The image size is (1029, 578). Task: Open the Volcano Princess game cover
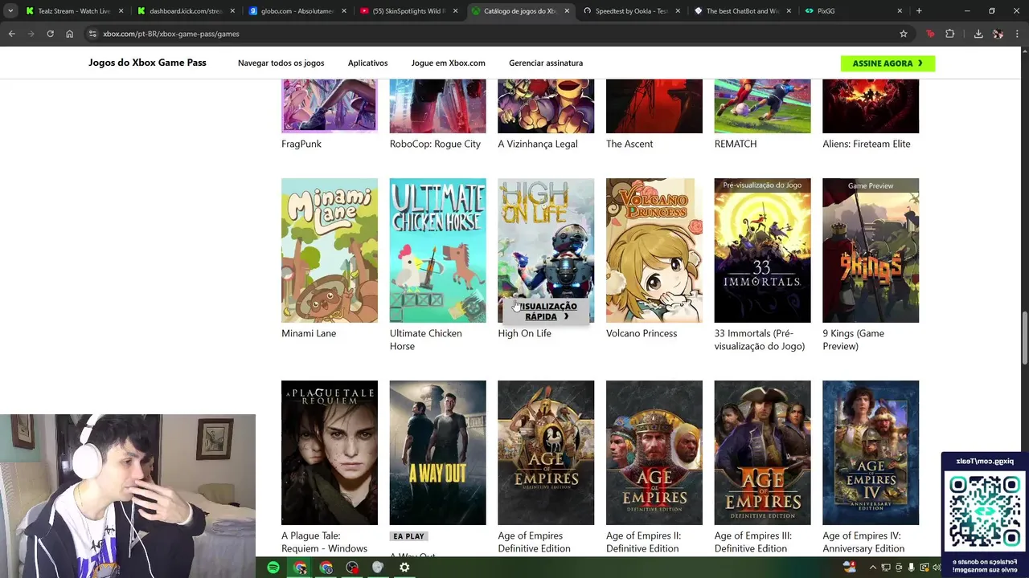click(654, 250)
